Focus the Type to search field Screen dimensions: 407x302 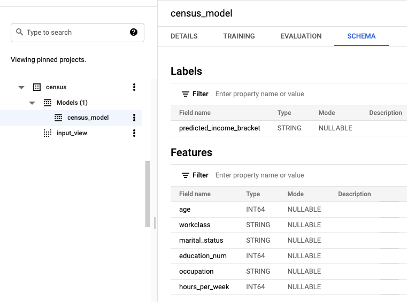(x=78, y=33)
